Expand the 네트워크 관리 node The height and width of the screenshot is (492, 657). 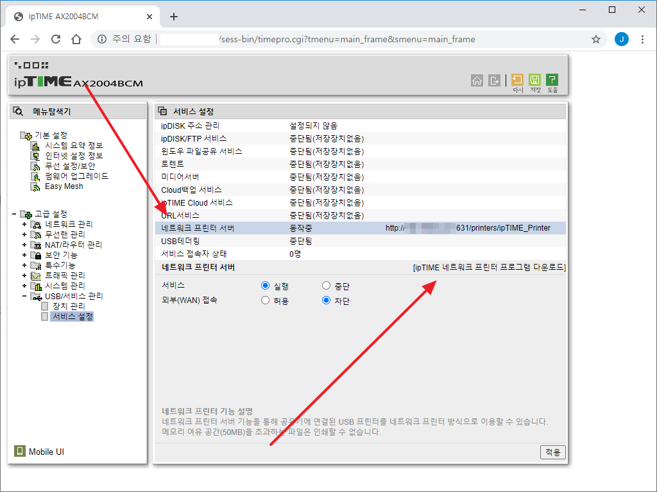point(24,224)
